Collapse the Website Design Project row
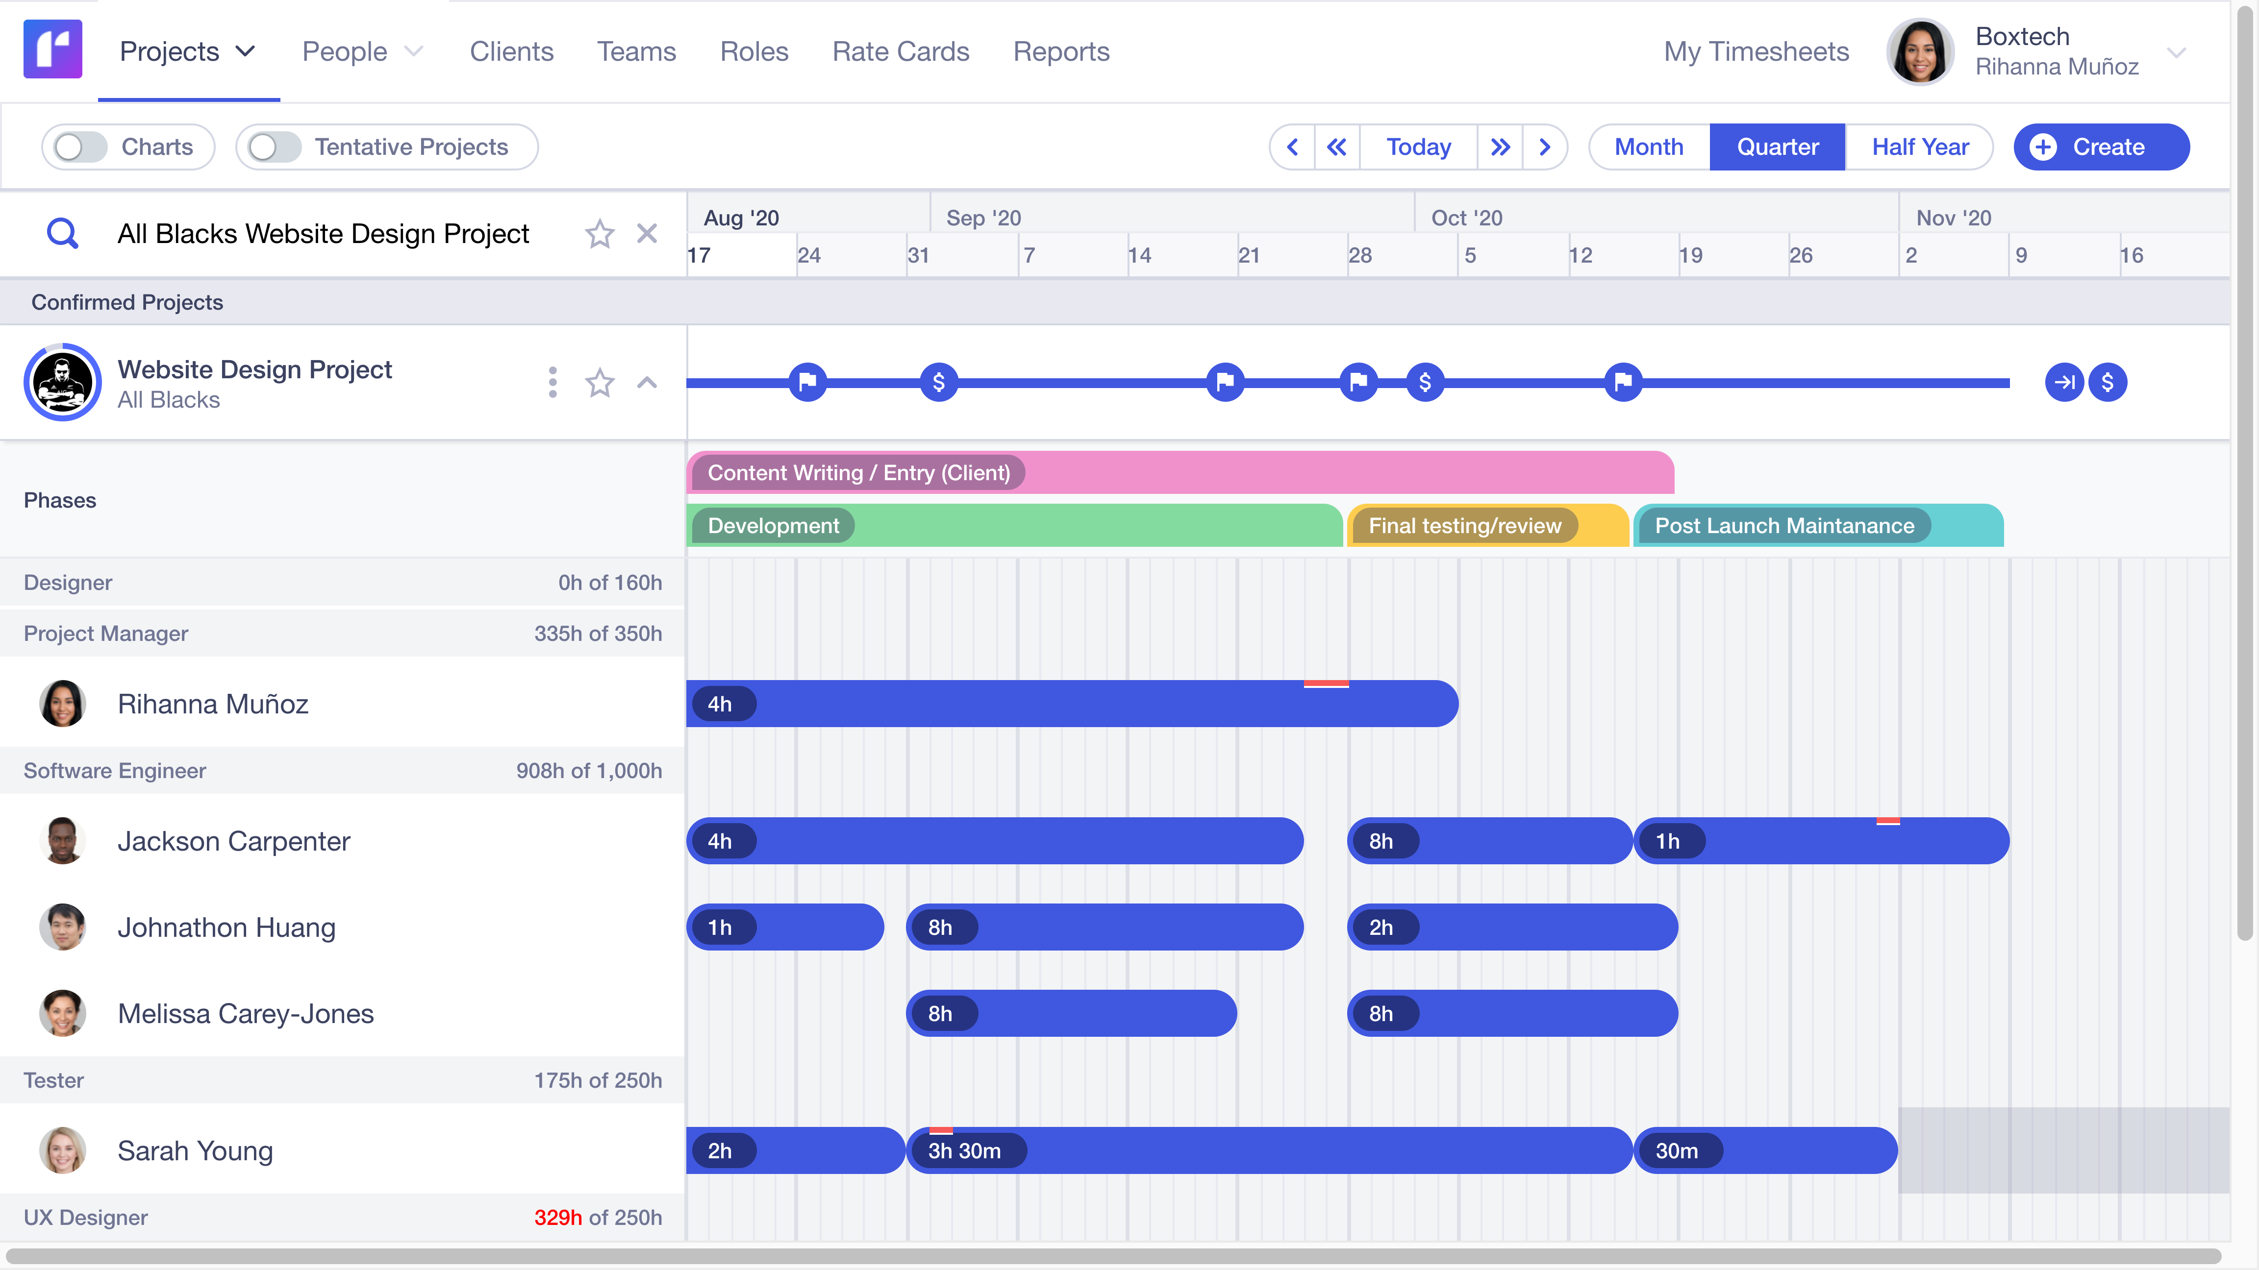2259x1270 pixels. [x=647, y=383]
